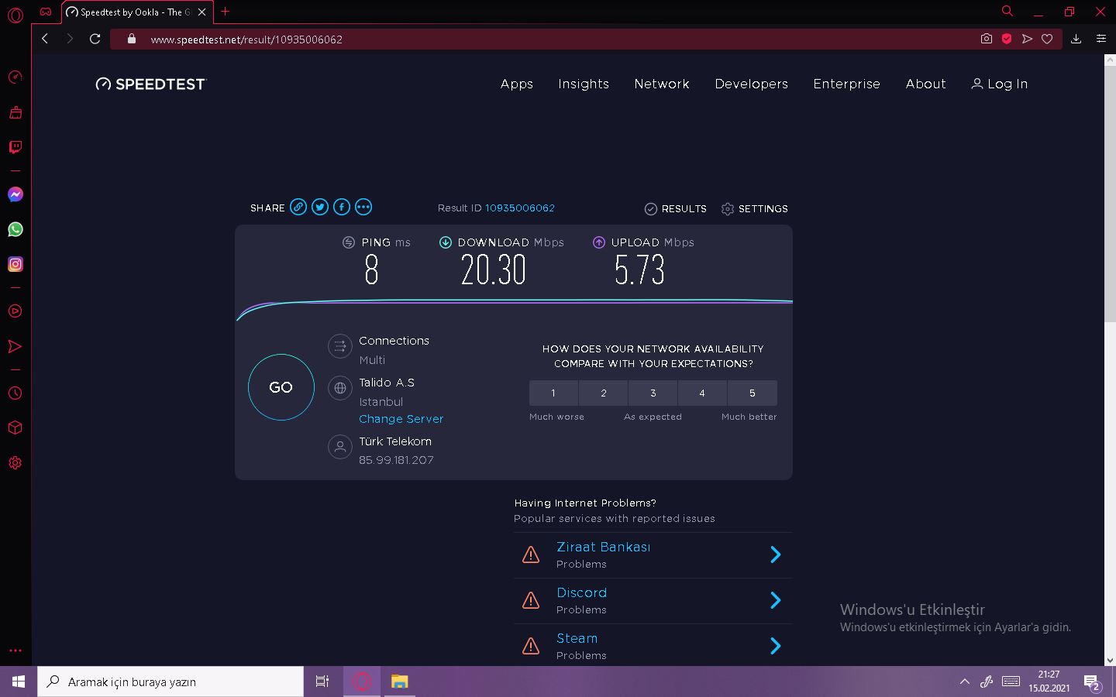Click the browser search magnifier icon

pos(1007,12)
